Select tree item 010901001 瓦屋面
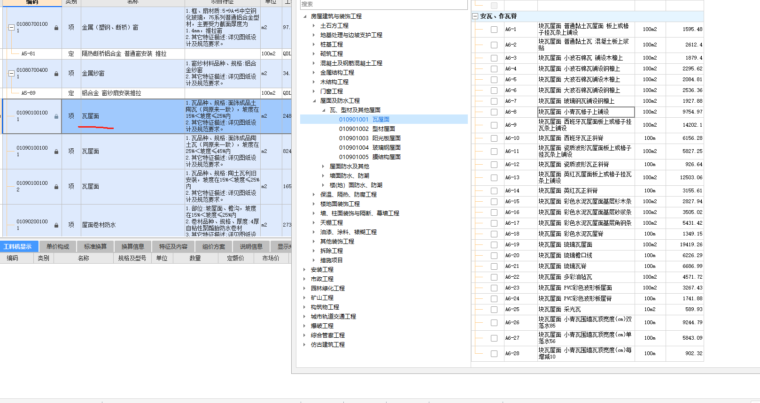The width and height of the screenshot is (760, 403). (x=364, y=120)
